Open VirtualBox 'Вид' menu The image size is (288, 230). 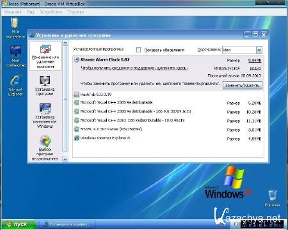point(31,12)
